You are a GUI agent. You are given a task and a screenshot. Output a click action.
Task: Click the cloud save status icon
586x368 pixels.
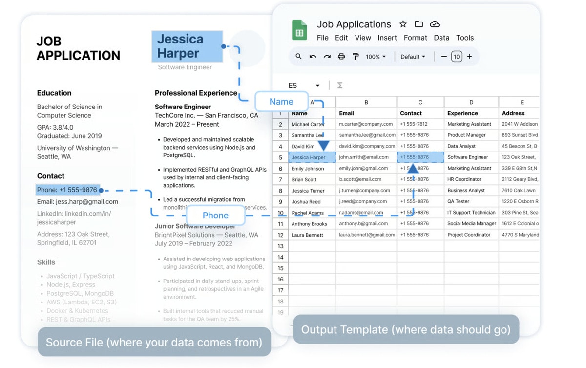[435, 24]
